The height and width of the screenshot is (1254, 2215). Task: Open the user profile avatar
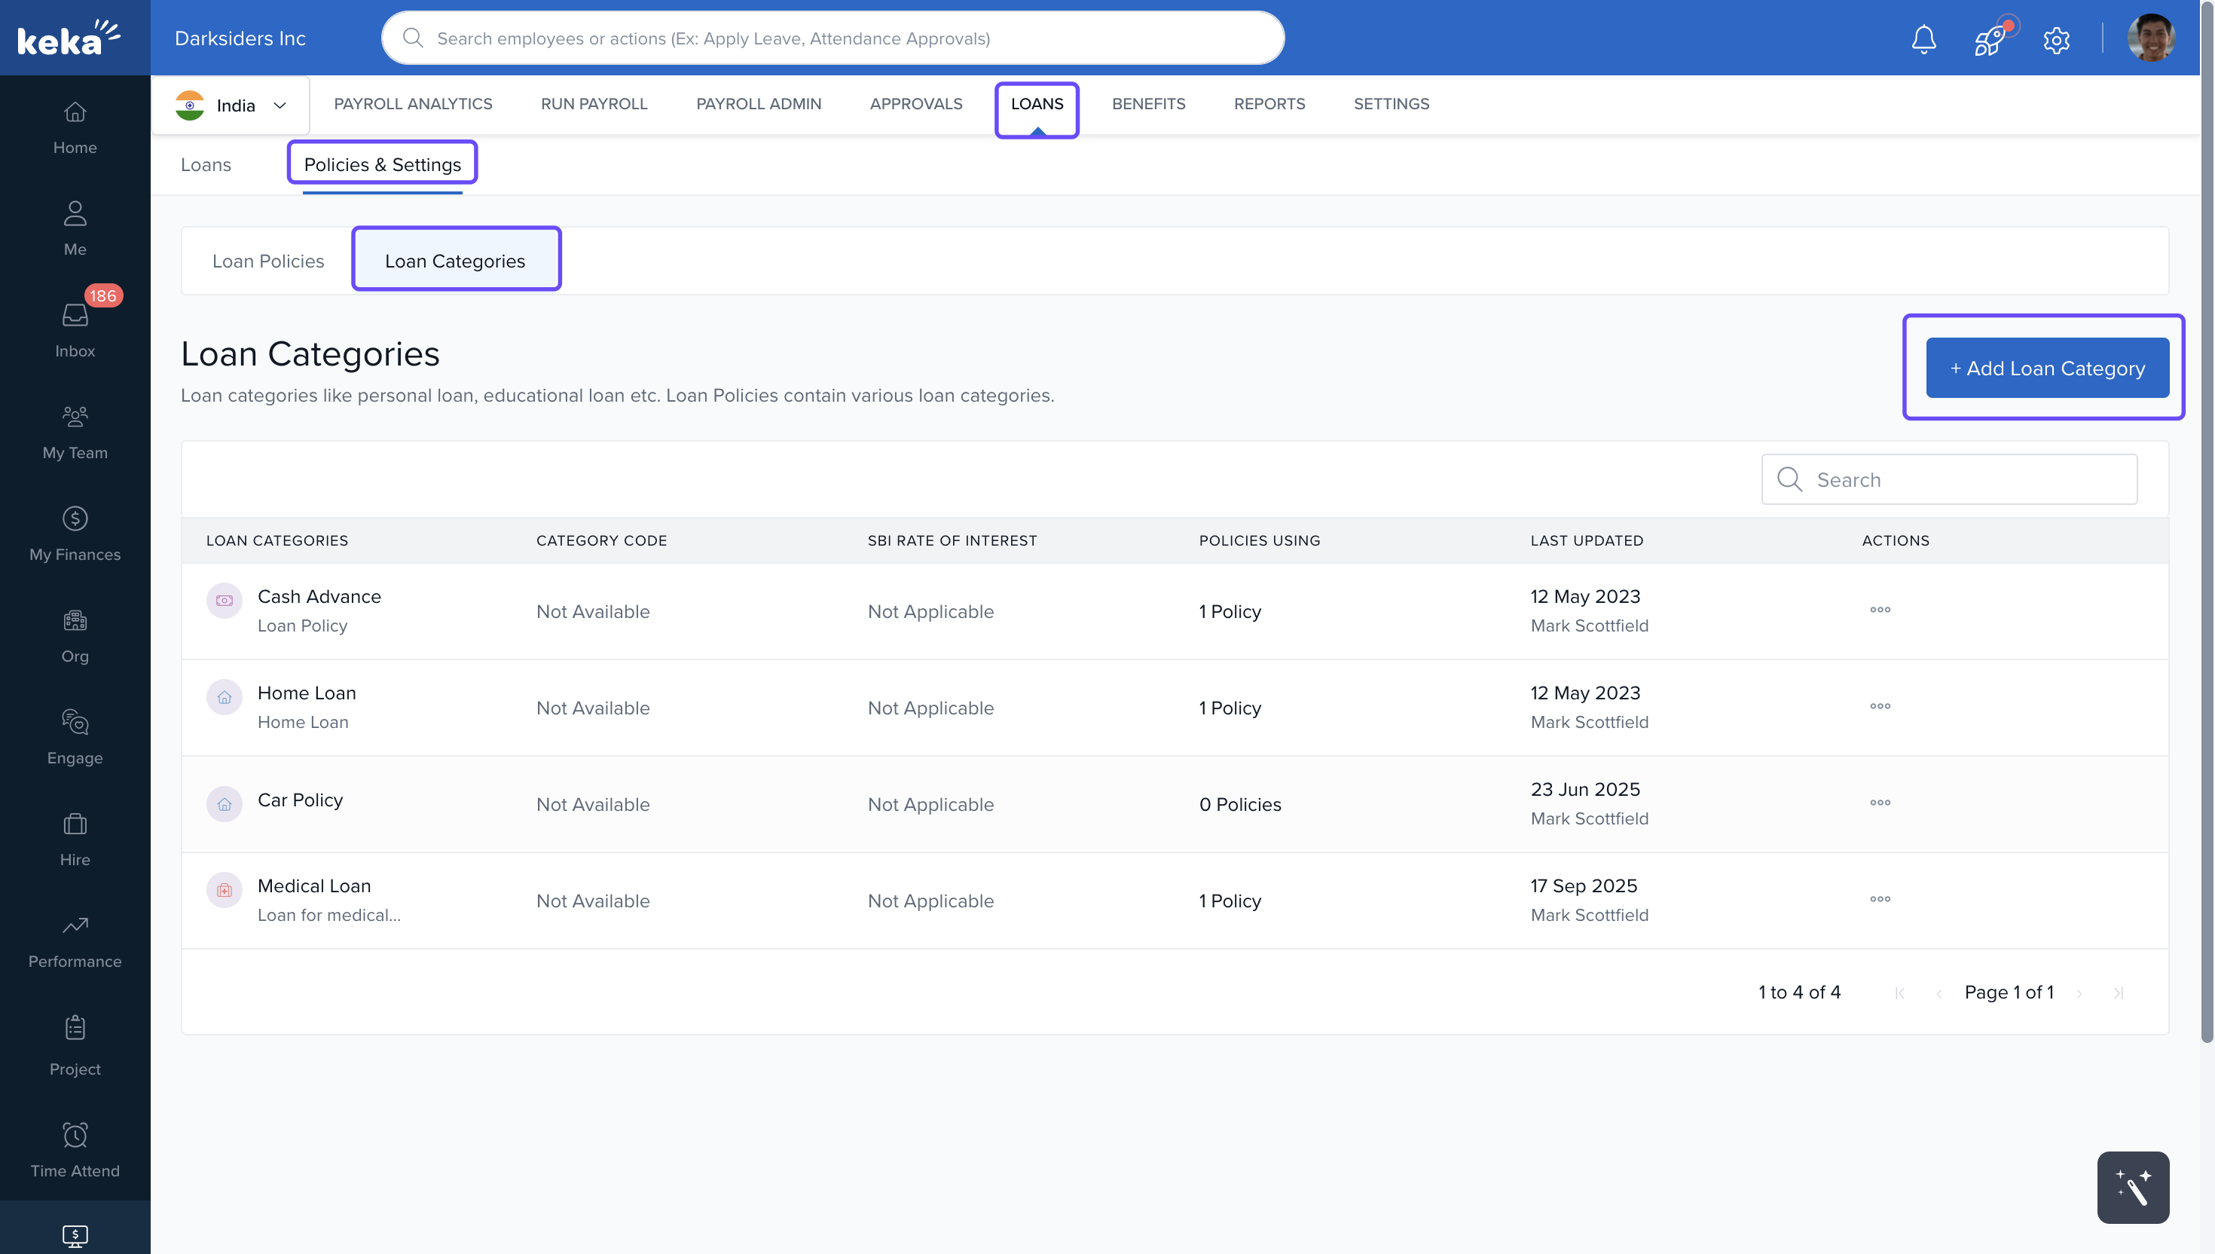click(x=2149, y=38)
